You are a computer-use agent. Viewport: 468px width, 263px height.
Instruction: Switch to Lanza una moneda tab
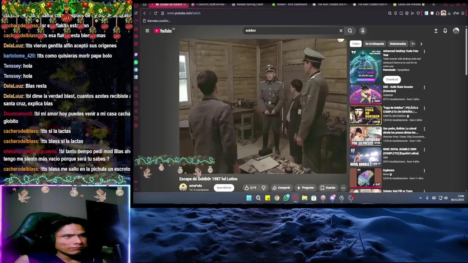point(410,4)
